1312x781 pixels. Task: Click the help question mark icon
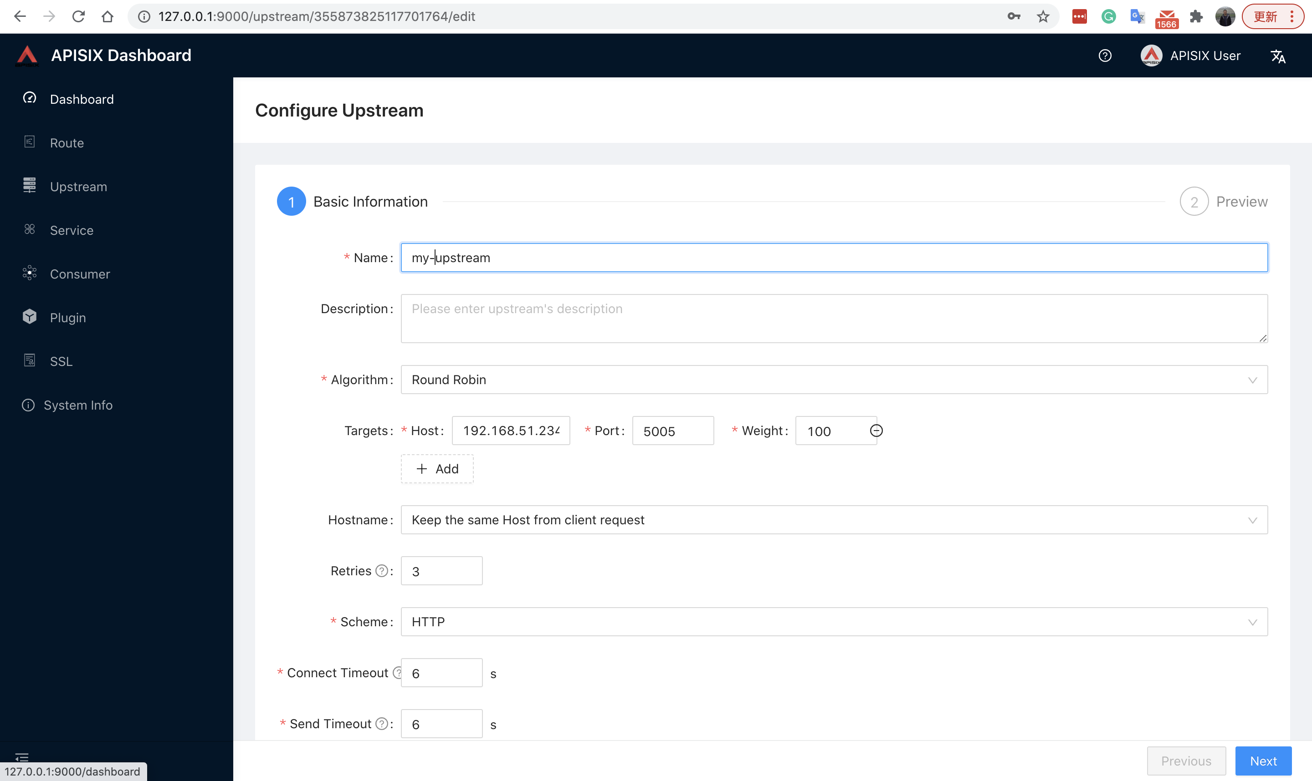[1107, 56]
